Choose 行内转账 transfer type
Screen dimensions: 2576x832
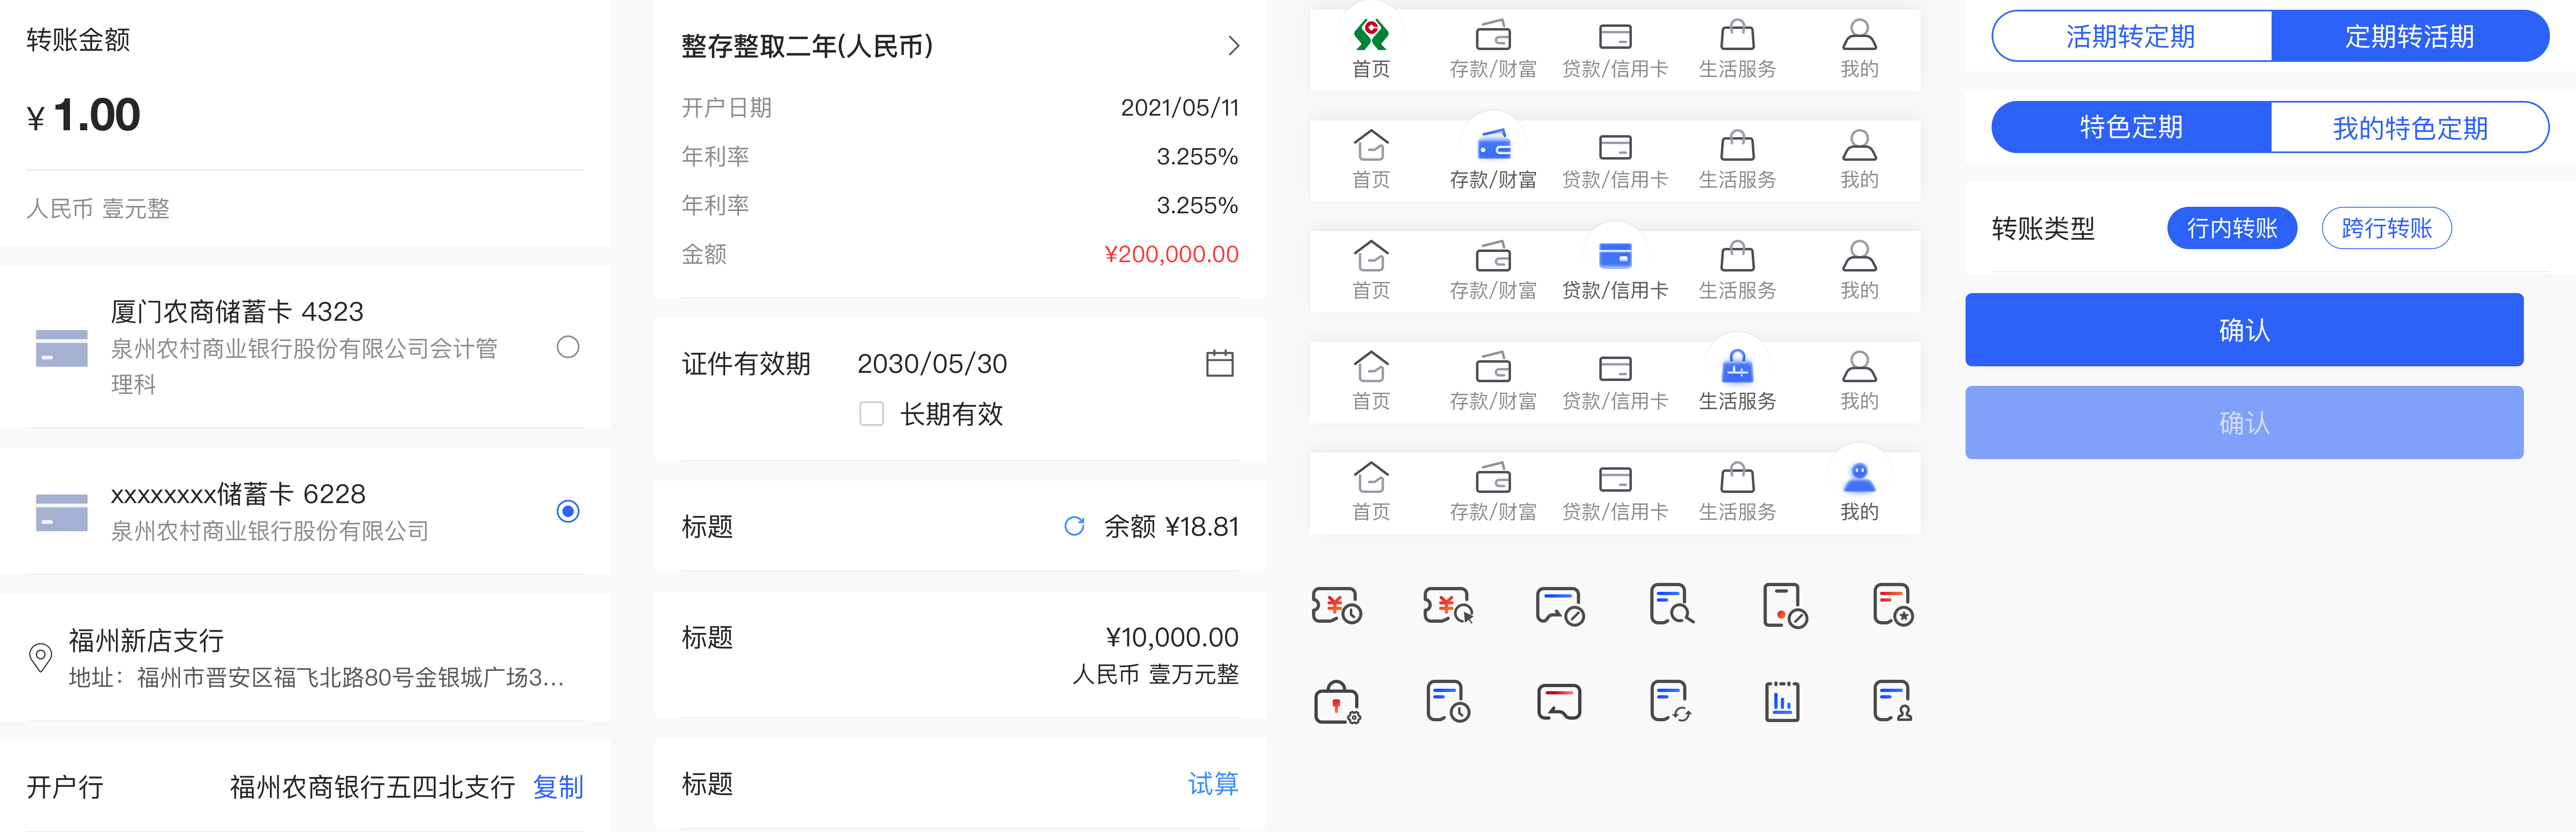point(2232,228)
